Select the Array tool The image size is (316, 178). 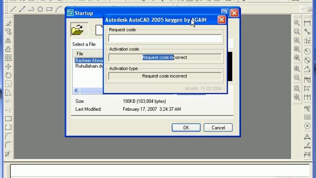point(8,58)
